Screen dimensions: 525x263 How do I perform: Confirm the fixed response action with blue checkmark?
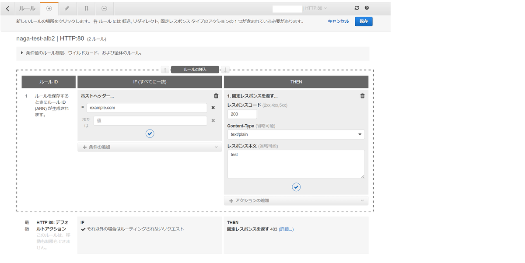(296, 187)
